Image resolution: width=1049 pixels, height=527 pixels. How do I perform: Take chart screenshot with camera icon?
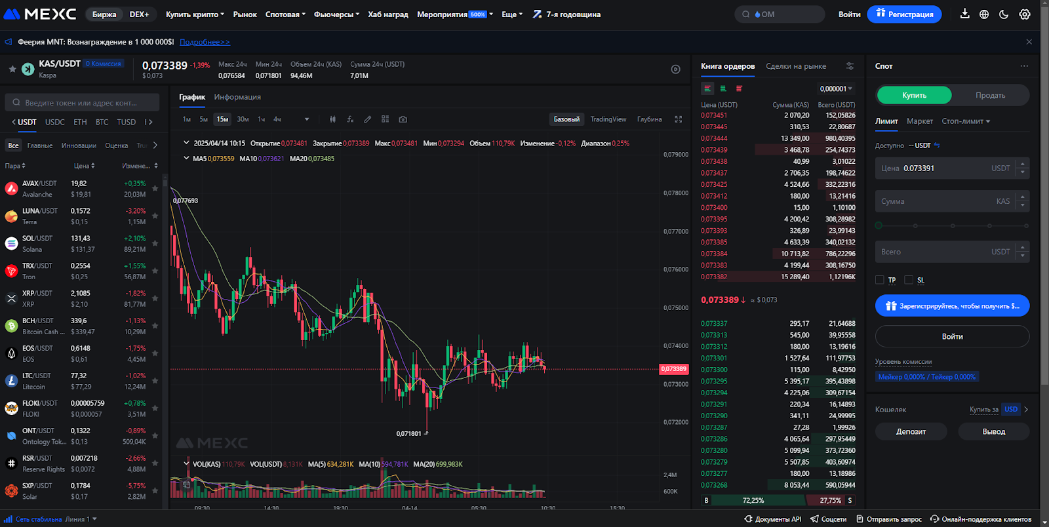(x=403, y=119)
